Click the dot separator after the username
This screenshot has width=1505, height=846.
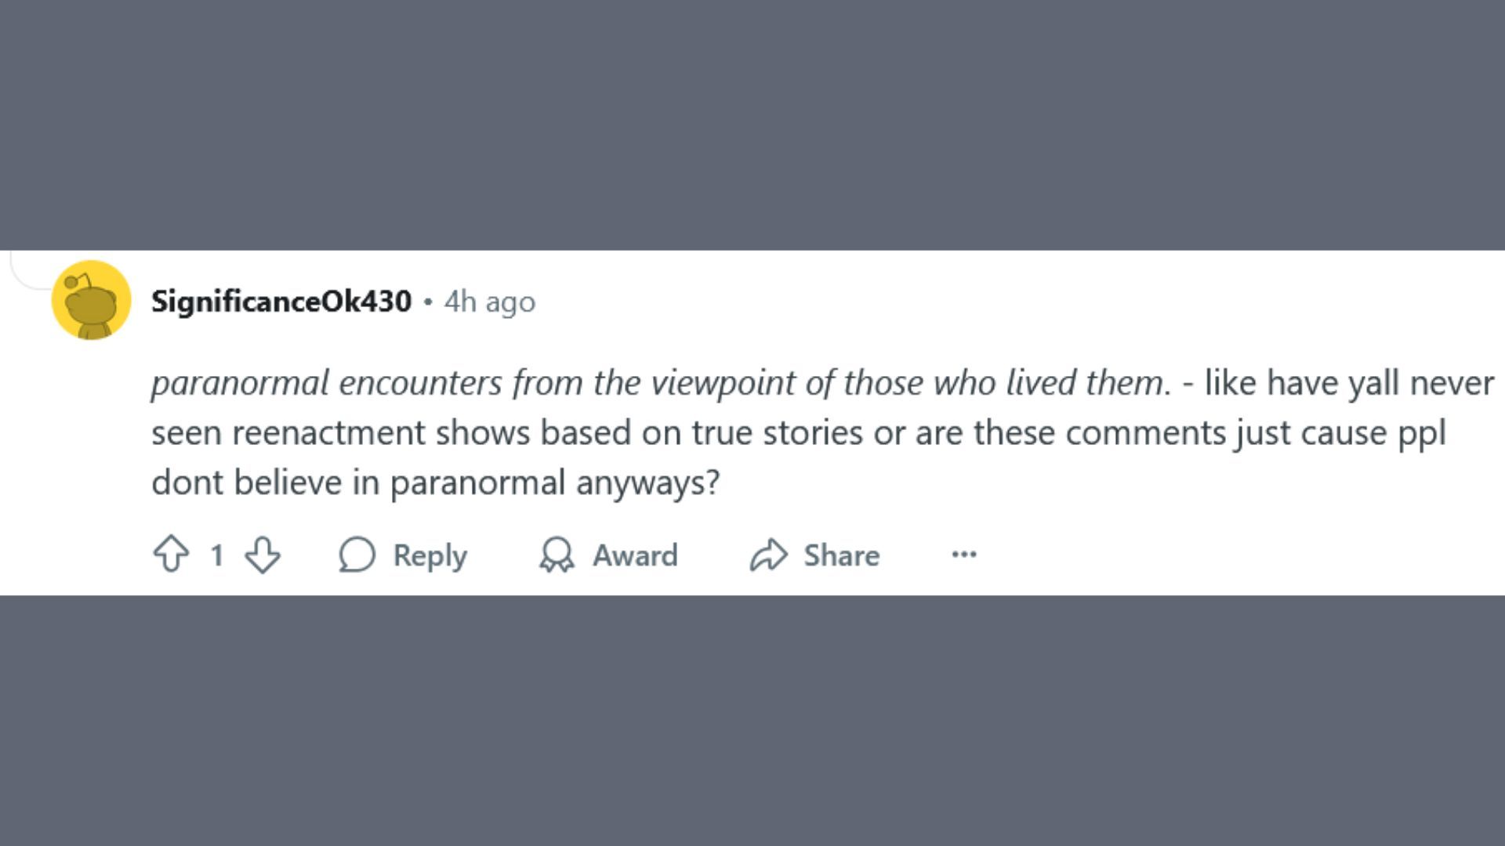428,302
